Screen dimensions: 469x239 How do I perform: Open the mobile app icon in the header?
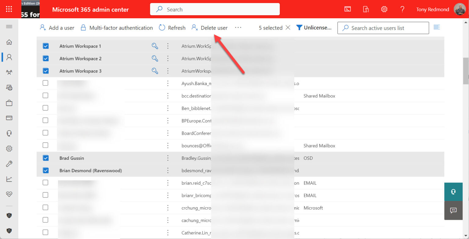(366, 9)
